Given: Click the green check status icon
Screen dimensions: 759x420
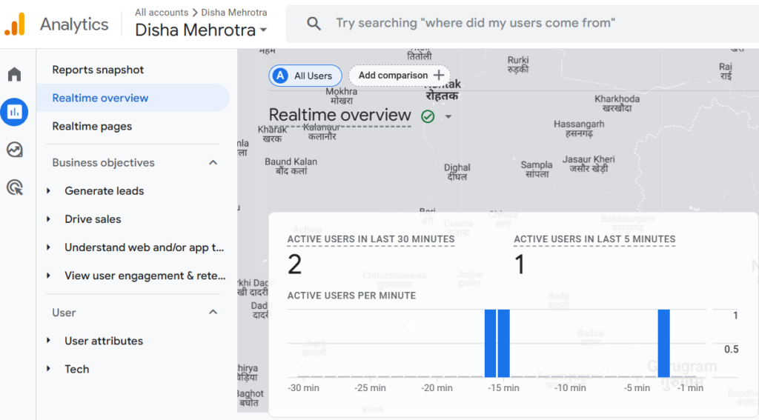Looking at the screenshot, I should click(428, 116).
